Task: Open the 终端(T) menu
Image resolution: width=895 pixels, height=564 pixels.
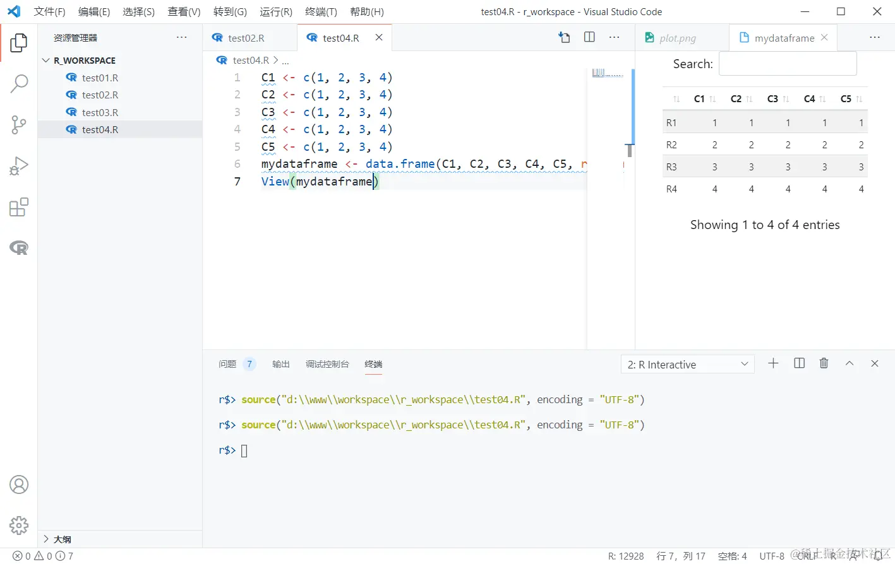Action: 321,11
